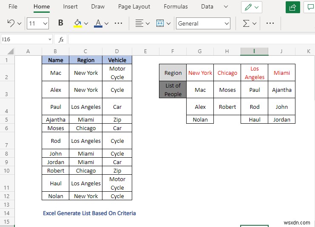This screenshot has height=227, width=315.
Task: Click into the formula bar
Action: click(x=192, y=40)
